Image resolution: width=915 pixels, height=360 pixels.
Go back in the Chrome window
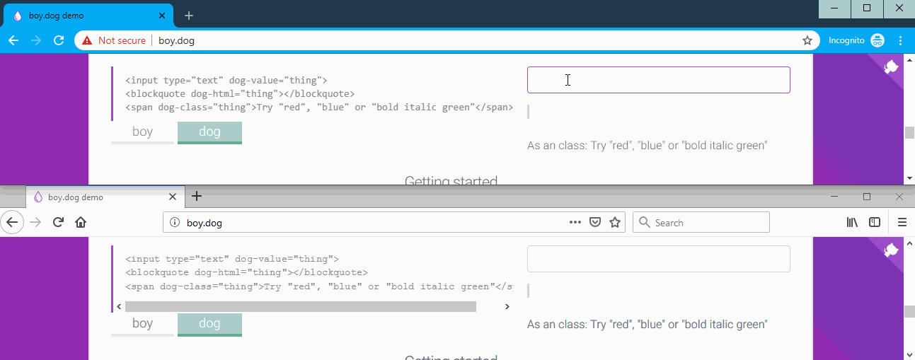[x=13, y=40]
